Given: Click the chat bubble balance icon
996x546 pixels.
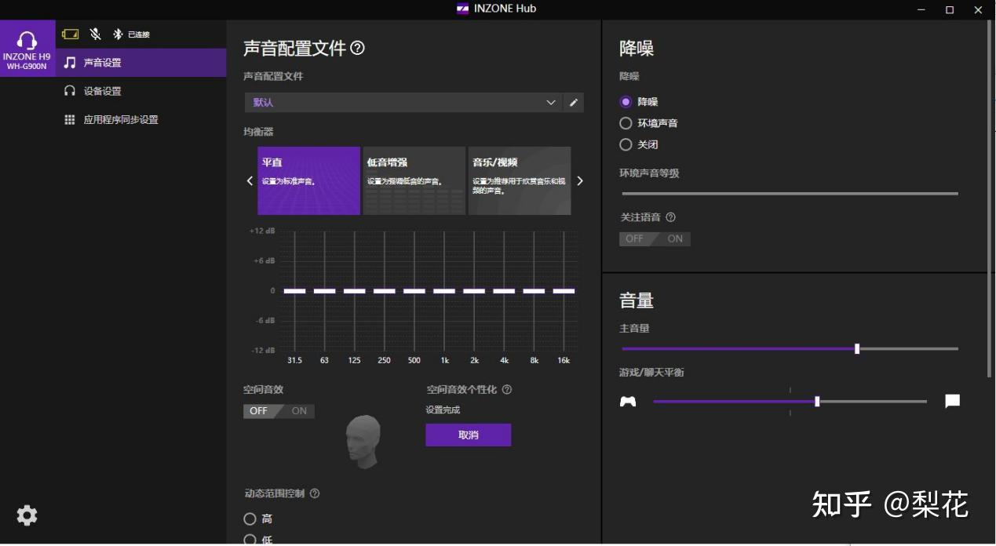Looking at the screenshot, I should coord(952,402).
